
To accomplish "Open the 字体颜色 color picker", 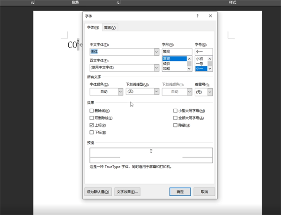I will click(120, 92).
